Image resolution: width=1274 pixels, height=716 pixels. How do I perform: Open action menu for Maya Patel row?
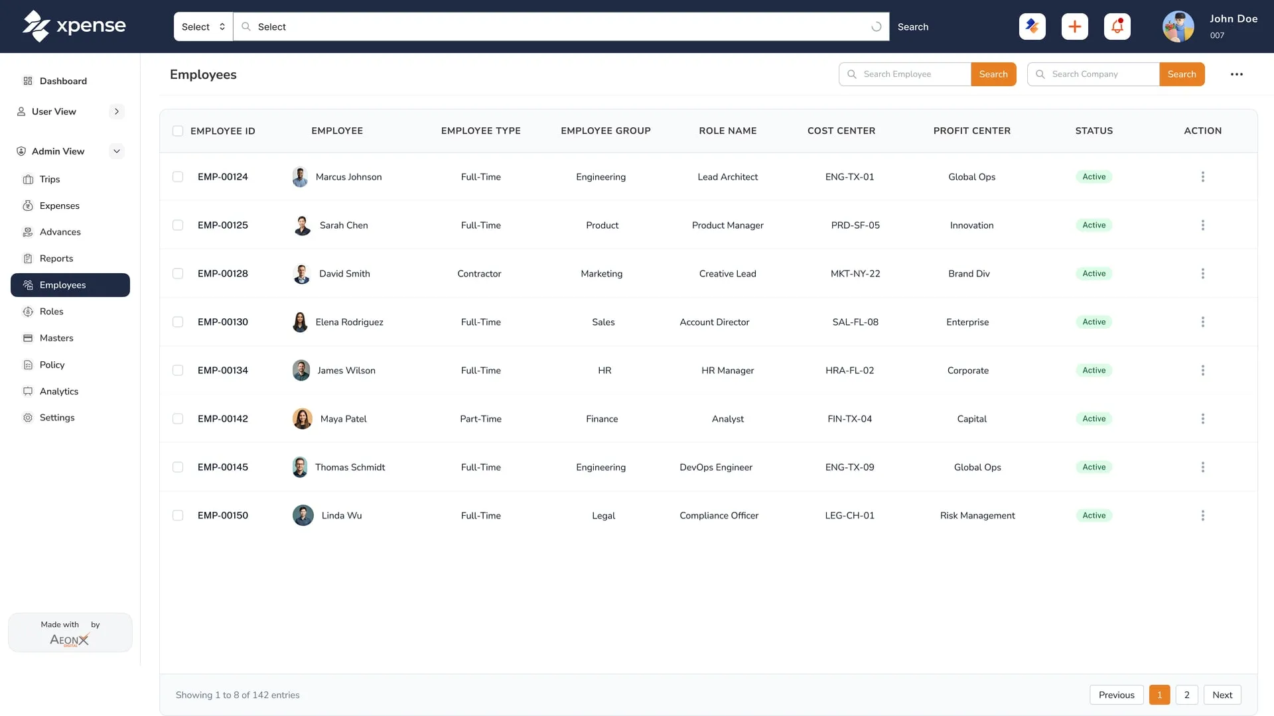1203,419
